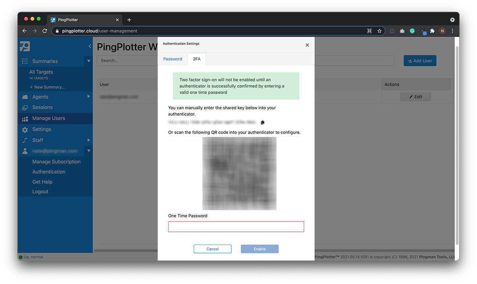Screen dimensions: 477x284
Task: Expand the Agents submenu arrow
Action: [89, 97]
